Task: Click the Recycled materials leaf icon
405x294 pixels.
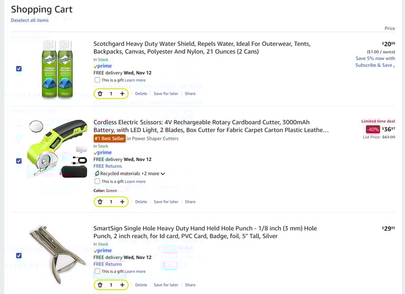Action: [97, 173]
